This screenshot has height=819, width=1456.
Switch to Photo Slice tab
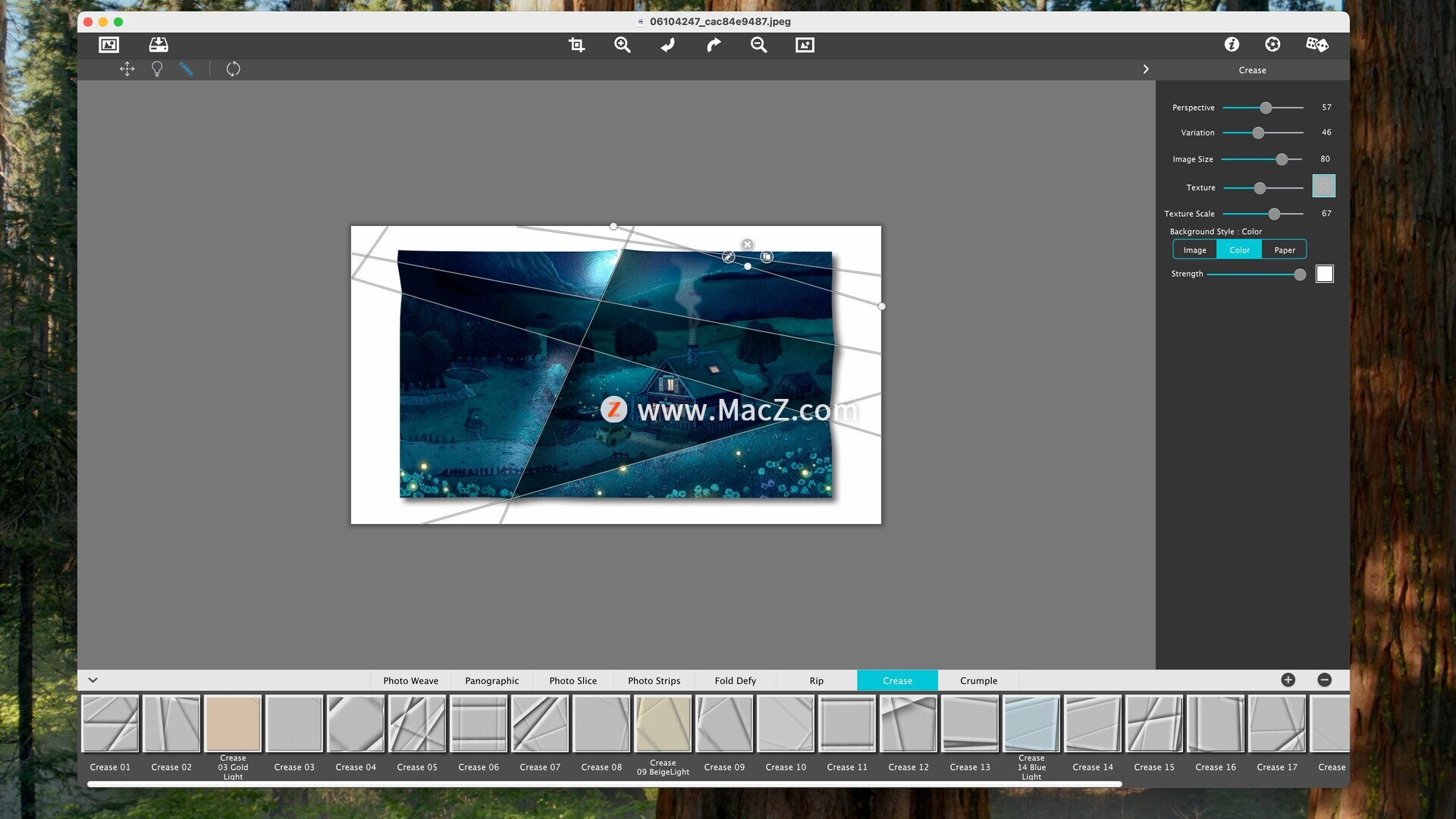[x=573, y=680]
